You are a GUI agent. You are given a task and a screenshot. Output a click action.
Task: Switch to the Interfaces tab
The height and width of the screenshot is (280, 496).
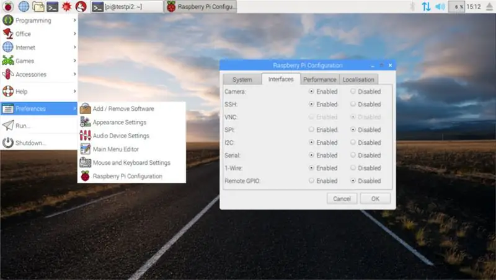[281, 79]
